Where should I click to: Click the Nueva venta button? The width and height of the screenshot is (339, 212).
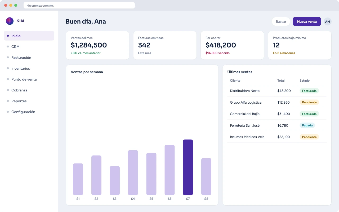[307, 21]
